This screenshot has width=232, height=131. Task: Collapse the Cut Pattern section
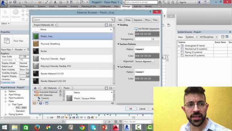click(119, 67)
